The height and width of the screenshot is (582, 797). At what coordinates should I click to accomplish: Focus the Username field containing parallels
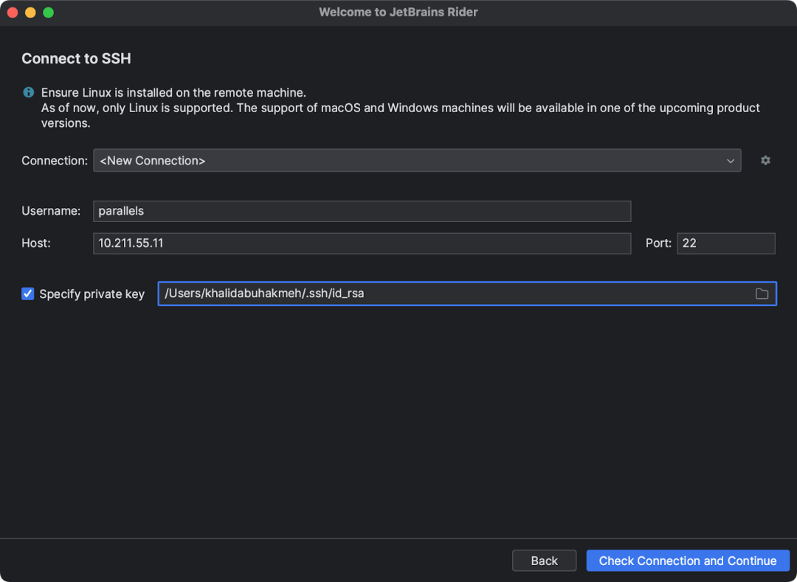(x=362, y=211)
